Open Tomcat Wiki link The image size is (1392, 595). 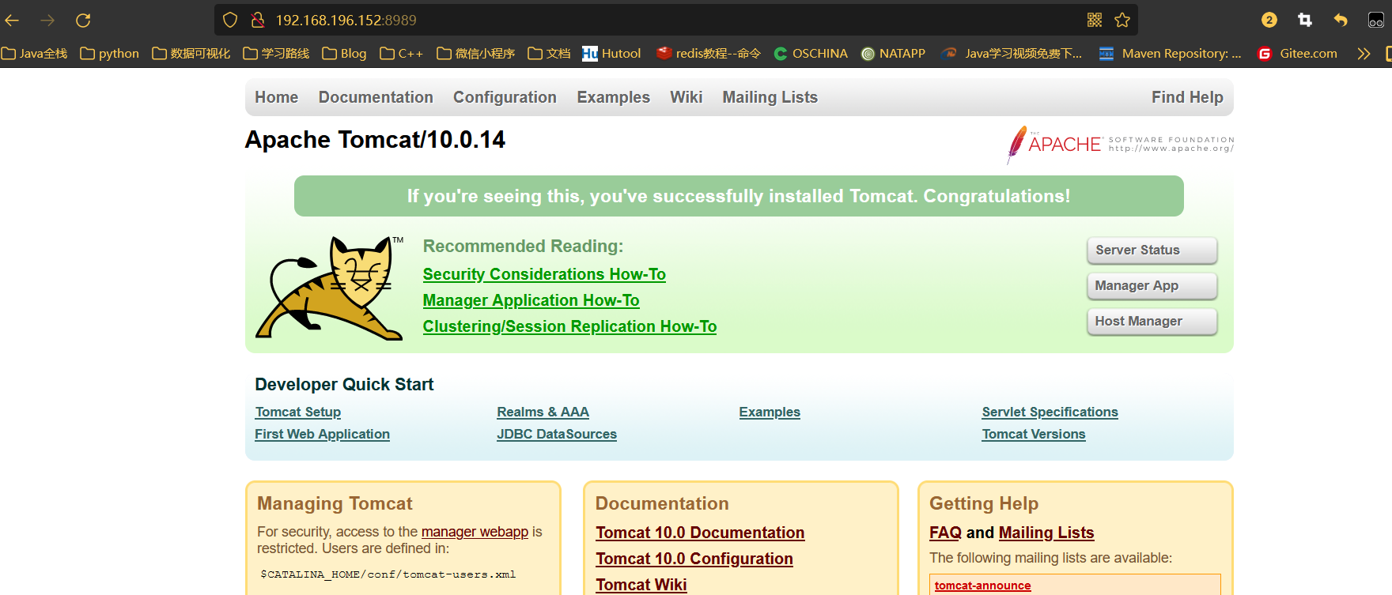point(641,585)
